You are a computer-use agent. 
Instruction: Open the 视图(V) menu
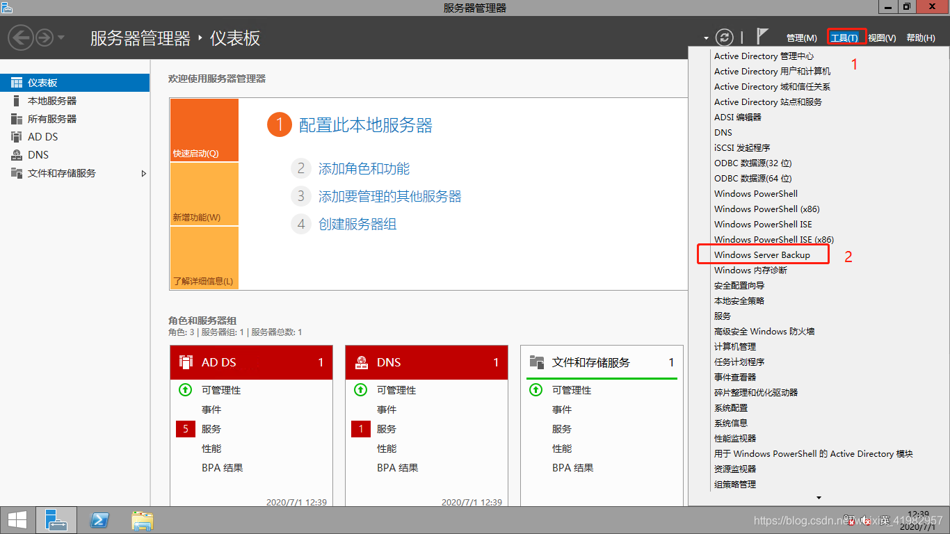882,38
